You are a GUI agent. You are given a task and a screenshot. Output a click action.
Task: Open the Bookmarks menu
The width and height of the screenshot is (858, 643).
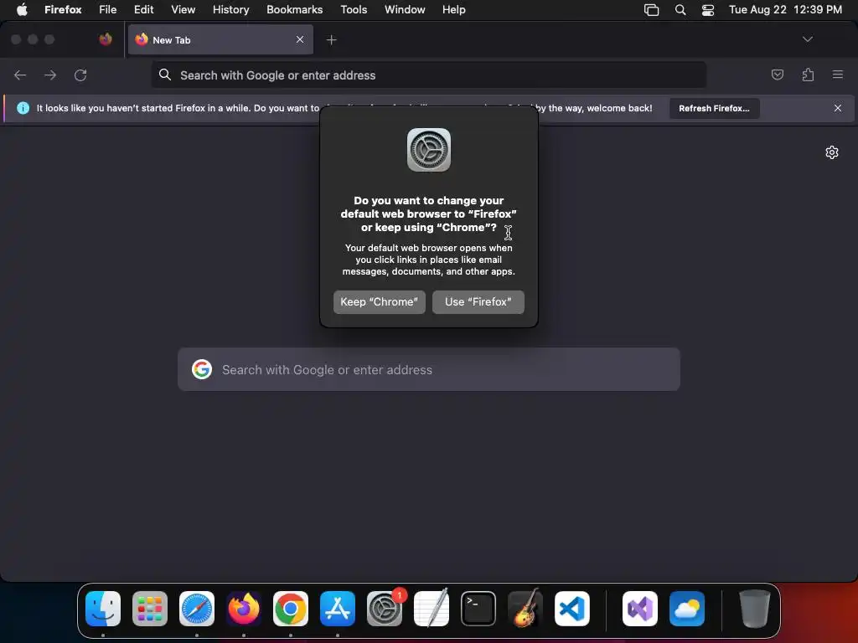(294, 9)
